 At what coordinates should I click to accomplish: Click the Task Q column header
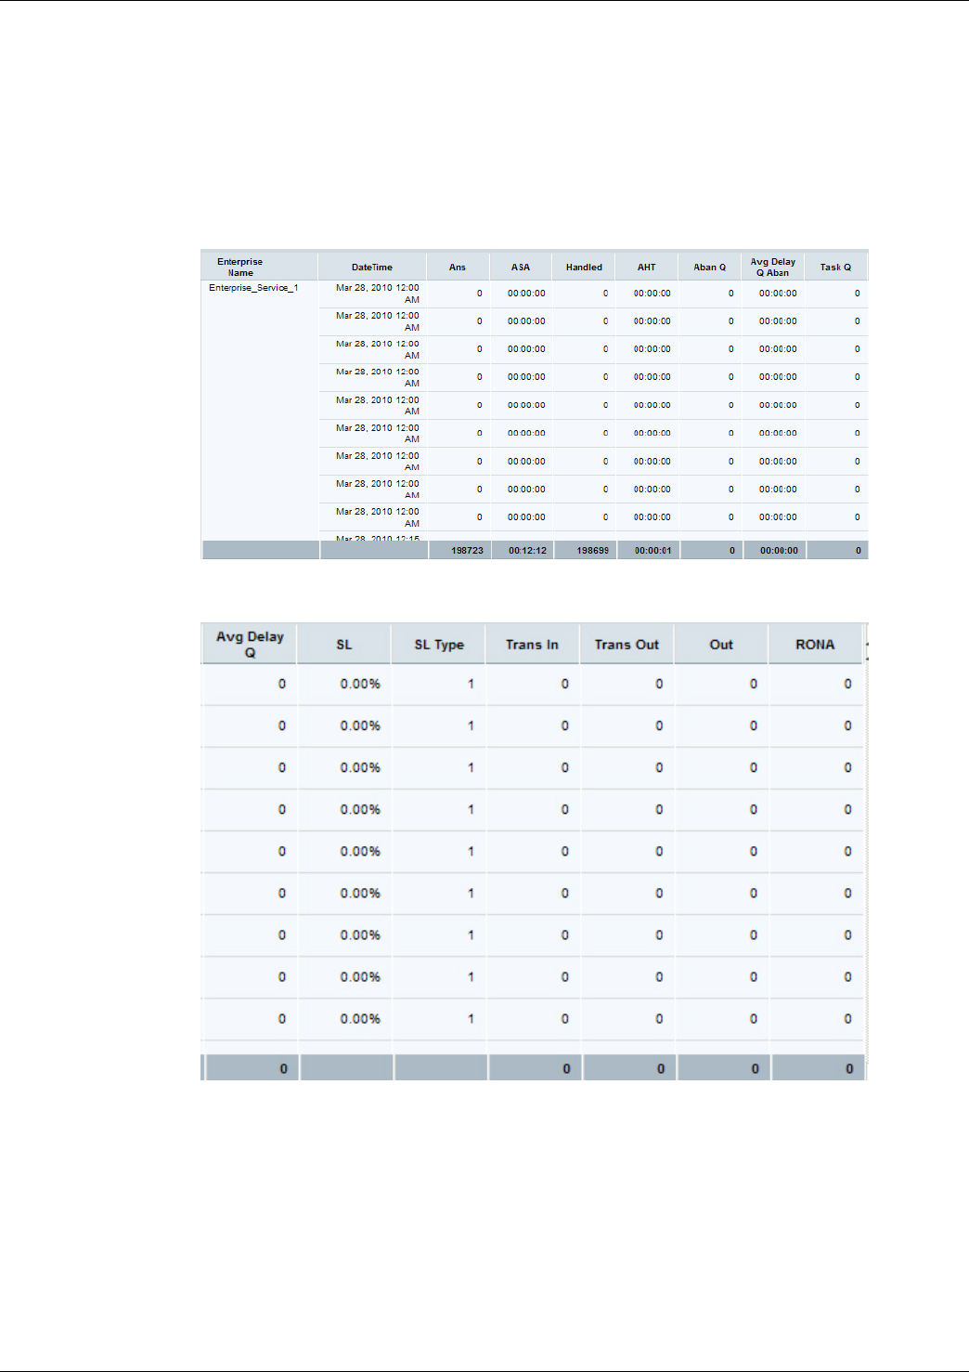(835, 267)
